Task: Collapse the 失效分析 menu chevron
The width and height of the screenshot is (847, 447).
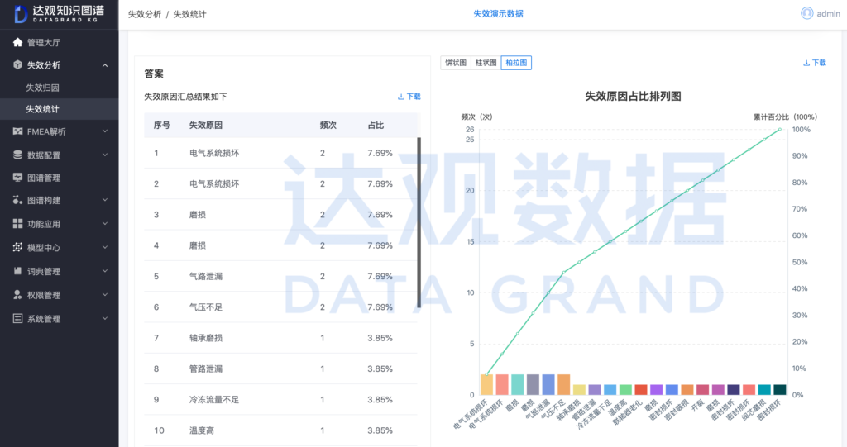Action: click(105, 65)
